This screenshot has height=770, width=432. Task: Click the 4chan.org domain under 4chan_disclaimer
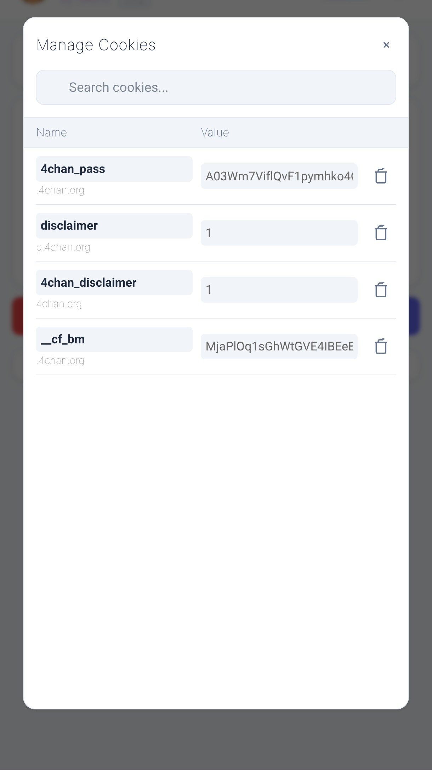click(59, 304)
